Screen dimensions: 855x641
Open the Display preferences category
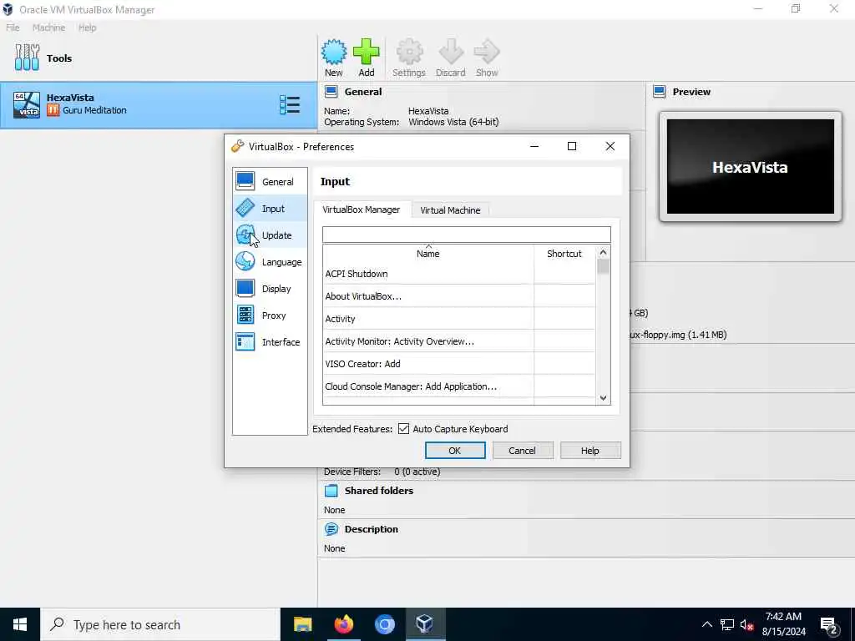270,288
